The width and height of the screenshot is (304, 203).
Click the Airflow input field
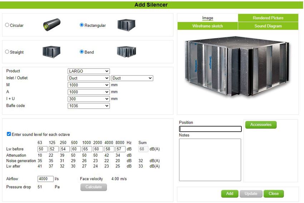(x=45, y=179)
